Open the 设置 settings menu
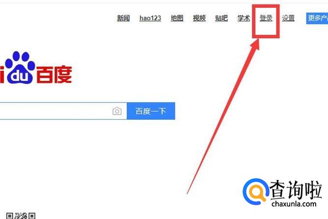The image size is (328, 219). 288,18
